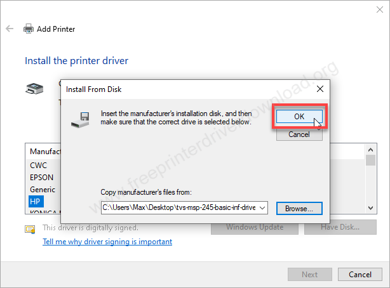Click the printer driver icon

point(34,89)
